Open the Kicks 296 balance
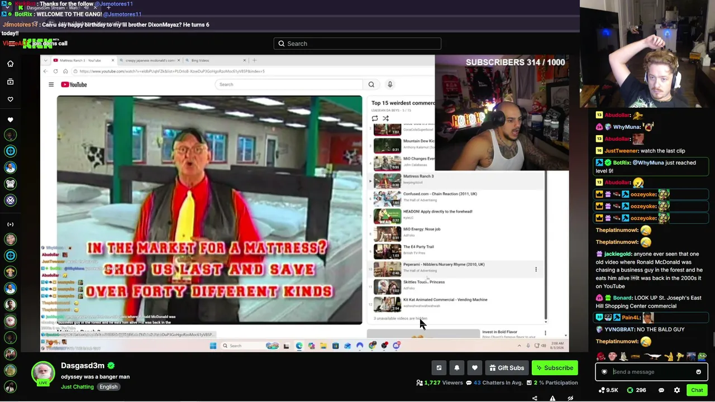This screenshot has width=715, height=402. click(x=636, y=390)
